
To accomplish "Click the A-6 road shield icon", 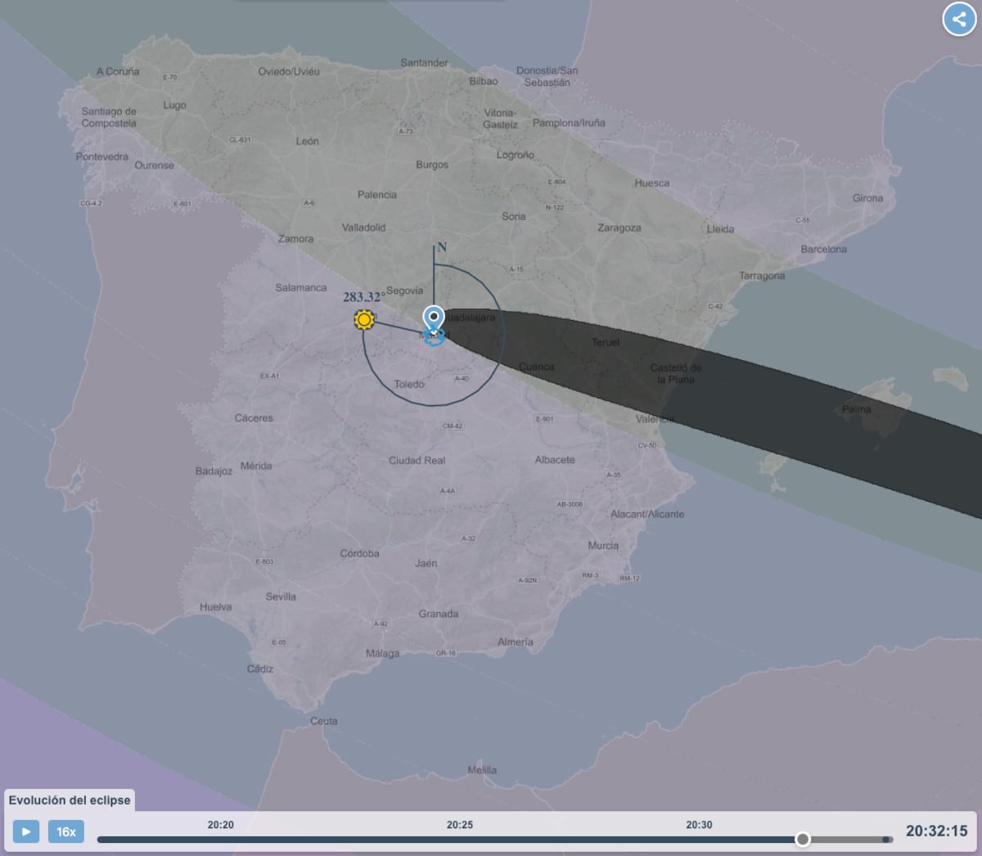I will click(x=309, y=202).
